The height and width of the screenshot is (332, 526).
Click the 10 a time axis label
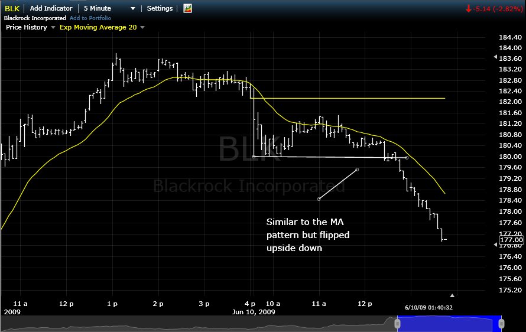point(272,304)
